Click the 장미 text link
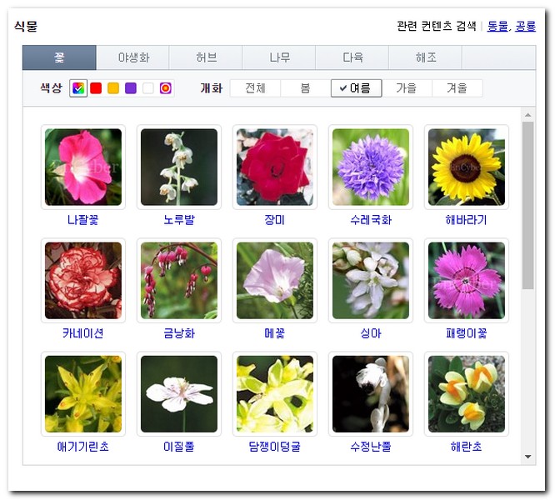The image size is (555, 500). pos(275,220)
